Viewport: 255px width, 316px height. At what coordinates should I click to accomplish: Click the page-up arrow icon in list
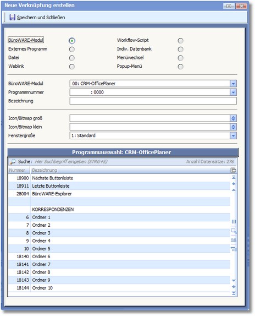tap(234, 184)
